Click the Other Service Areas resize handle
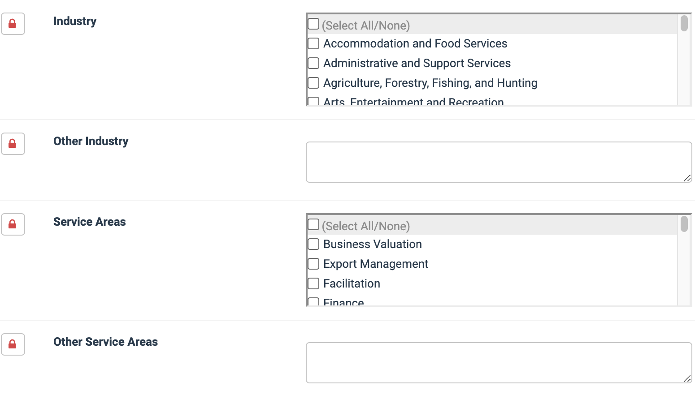This screenshot has width=695, height=395. click(687, 378)
